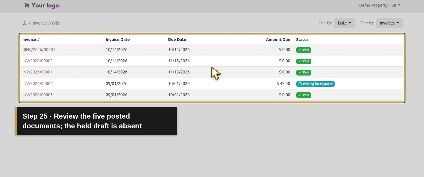Screen dimensions: 424x177
Task: Click the Filter By: label
Action: click(x=367, y=23)
